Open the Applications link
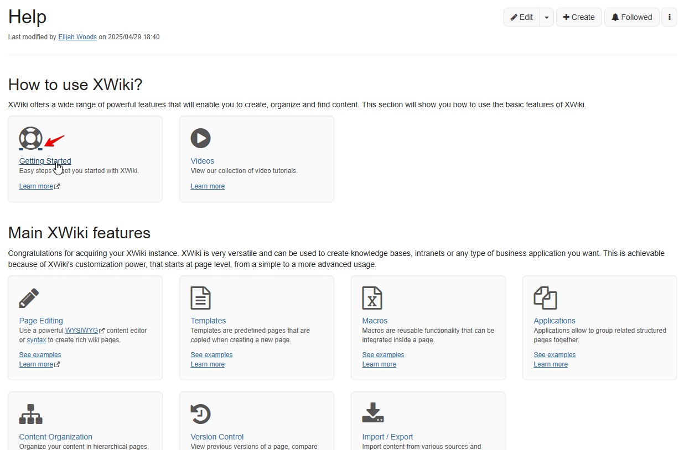The height and width of the screenshot is (450, 679). click(554, 321)
